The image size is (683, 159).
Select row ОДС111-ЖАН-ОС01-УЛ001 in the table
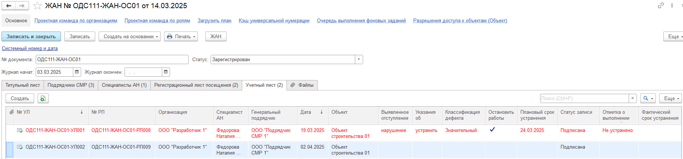(55, 130)
